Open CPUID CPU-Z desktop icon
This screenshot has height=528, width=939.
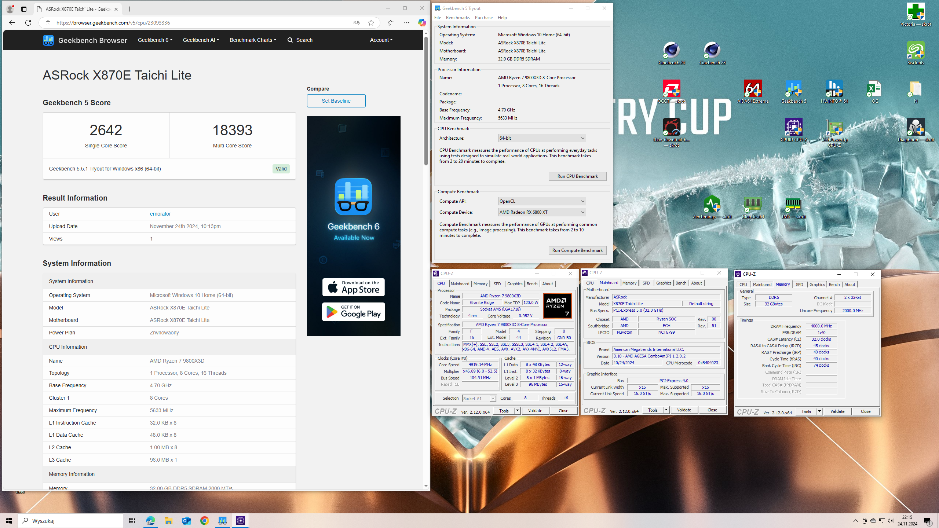[x=793, y=130]
